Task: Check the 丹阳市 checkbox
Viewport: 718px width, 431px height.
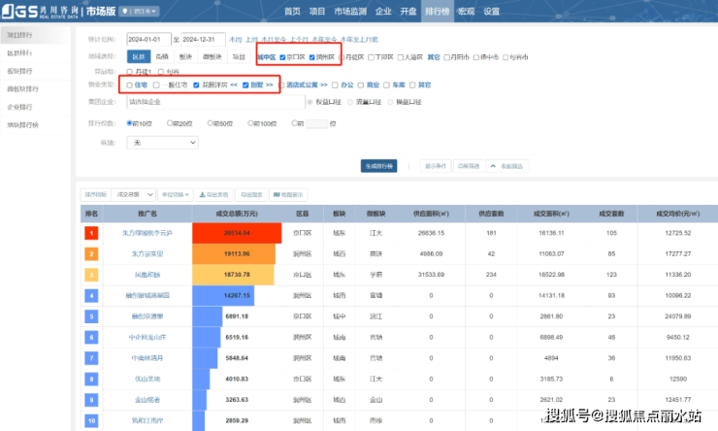Action: point(446,57)
